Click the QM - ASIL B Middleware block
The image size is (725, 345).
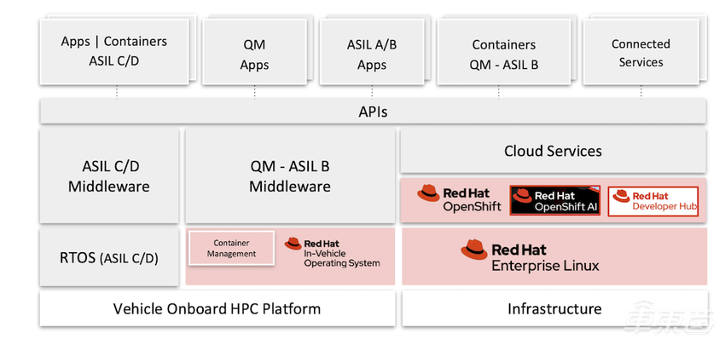(290, 176)
